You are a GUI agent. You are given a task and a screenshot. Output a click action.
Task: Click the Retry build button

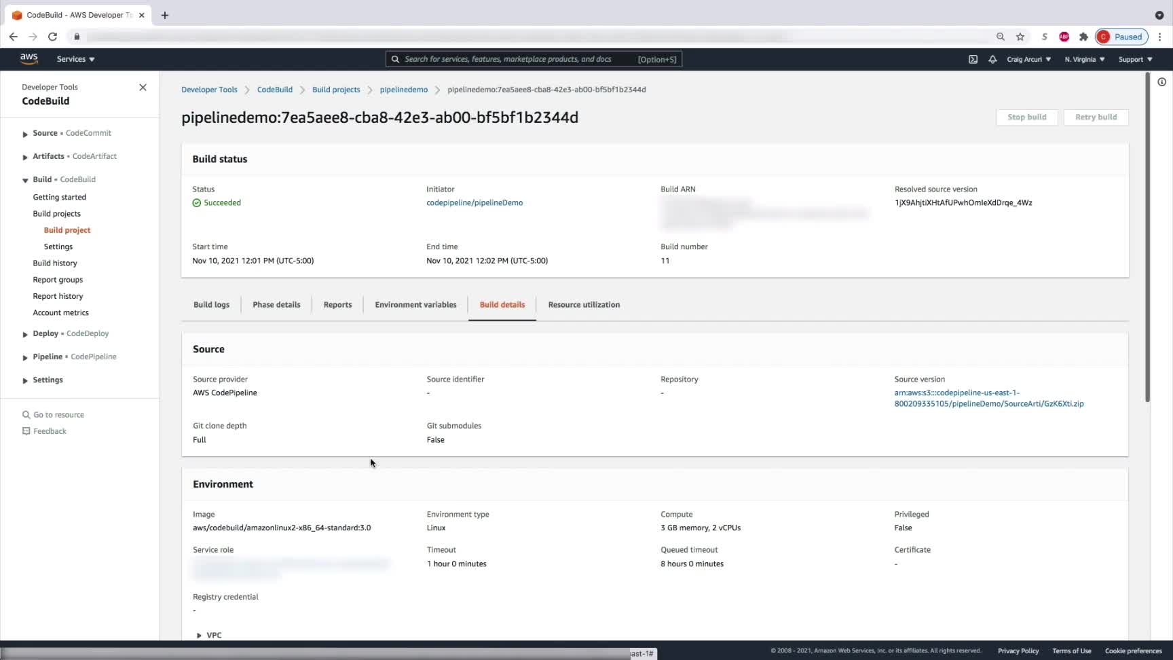(1096, 117)
